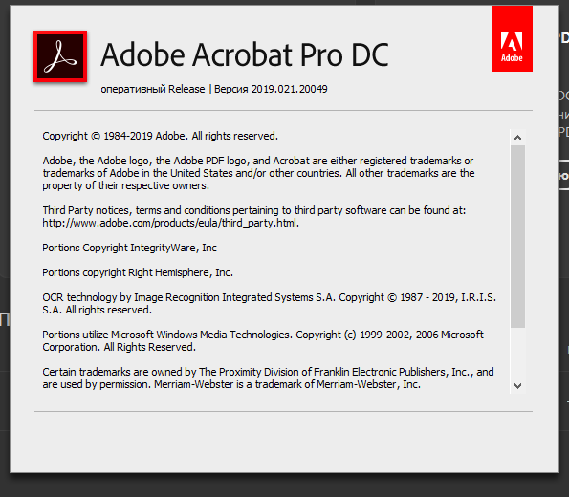Click 'оперативный Release' label
569x497 pixels.
[153, 89]
